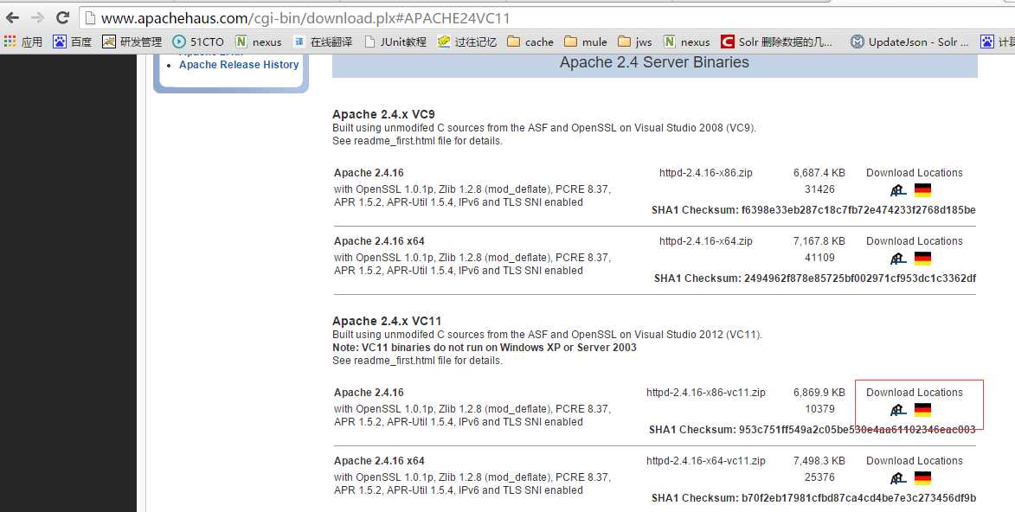The height and width of the screenshot is (512, 1015).
Task: Open the 在线翻译 bookmark
Action: coord(323,42)
